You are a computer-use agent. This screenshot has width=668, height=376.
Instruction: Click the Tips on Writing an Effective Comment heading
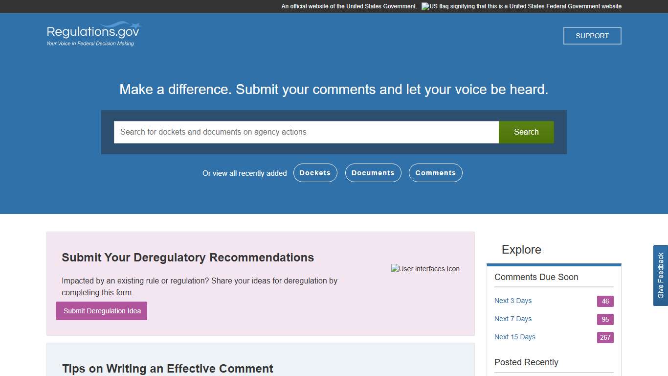point(167,368)
